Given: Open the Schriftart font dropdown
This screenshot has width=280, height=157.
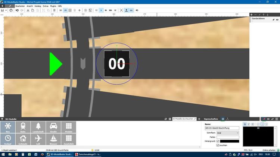Looking at the screenshot, I should click(x=228, y=133).
